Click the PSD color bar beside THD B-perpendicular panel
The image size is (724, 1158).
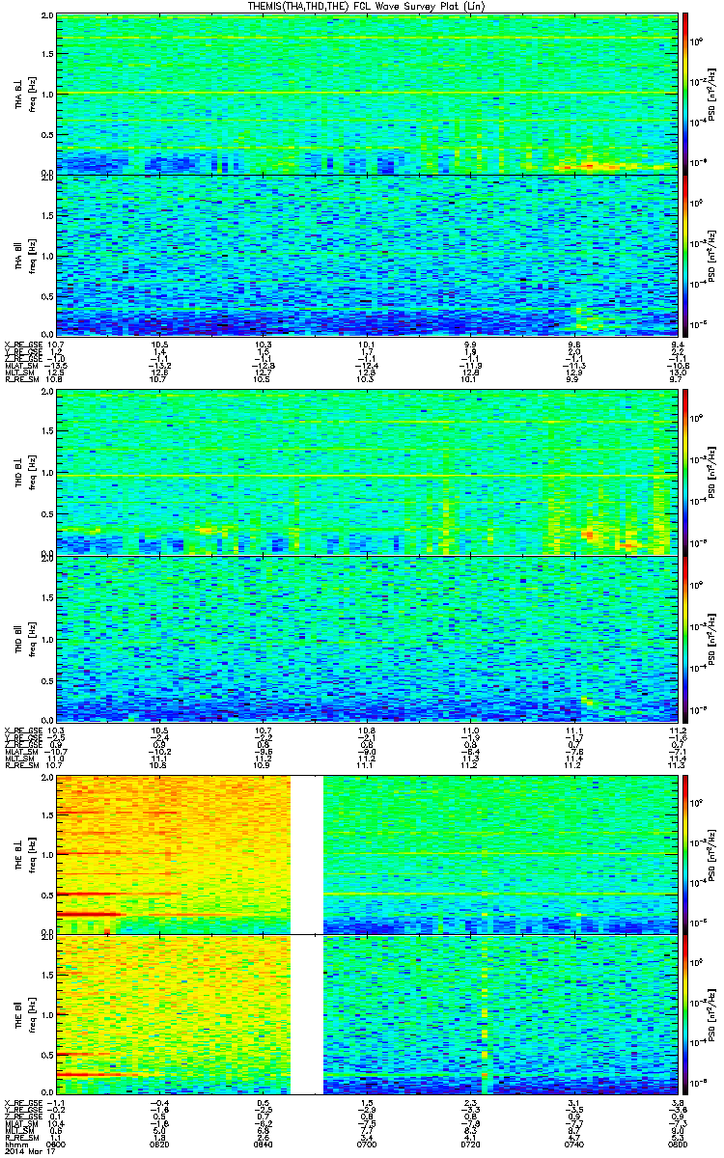coord(685,473)
